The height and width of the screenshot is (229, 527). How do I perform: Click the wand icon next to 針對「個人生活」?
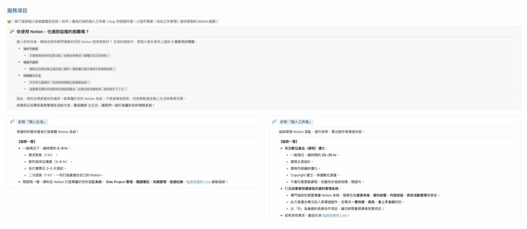(12, 122)
